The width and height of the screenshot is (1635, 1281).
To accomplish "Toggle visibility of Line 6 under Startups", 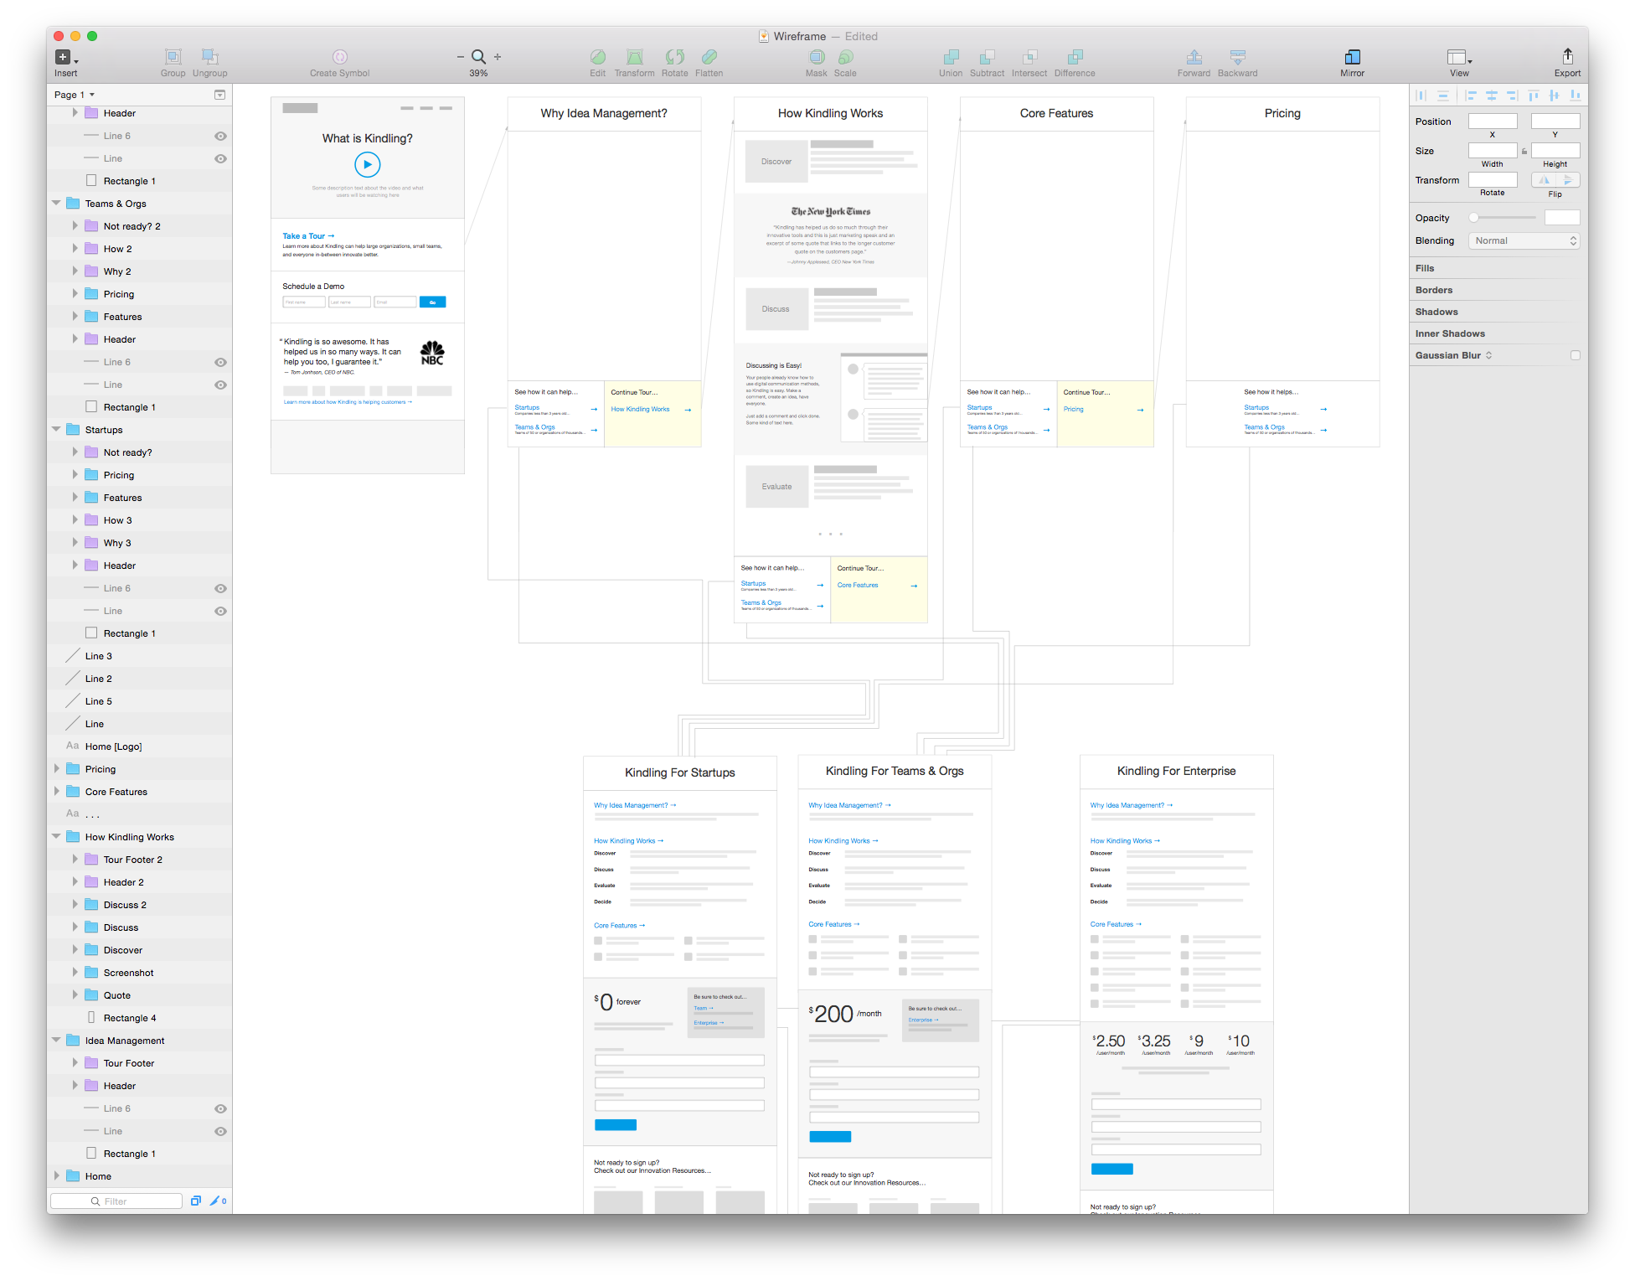I will coord(220,588).
